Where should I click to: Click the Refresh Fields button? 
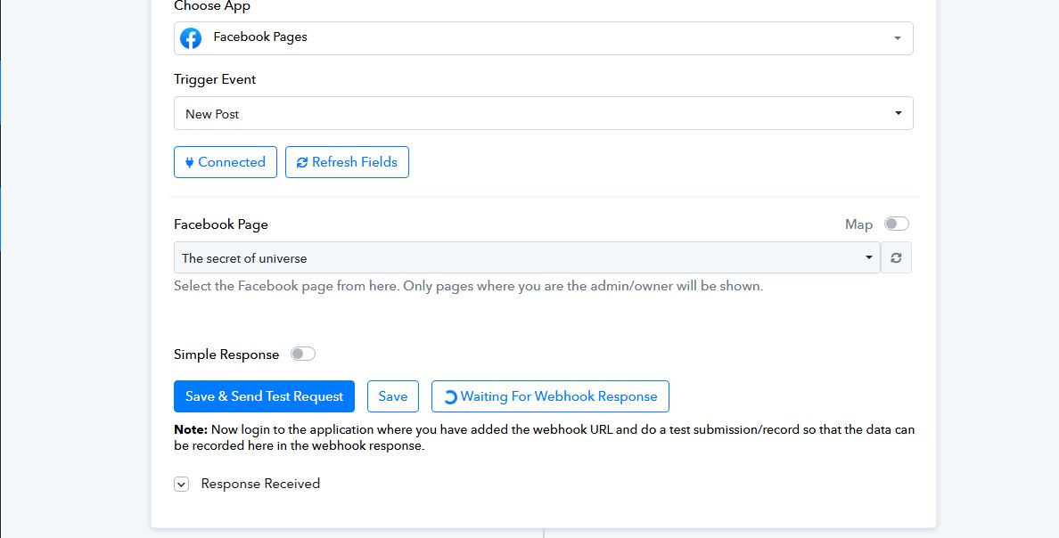(347, 162)
